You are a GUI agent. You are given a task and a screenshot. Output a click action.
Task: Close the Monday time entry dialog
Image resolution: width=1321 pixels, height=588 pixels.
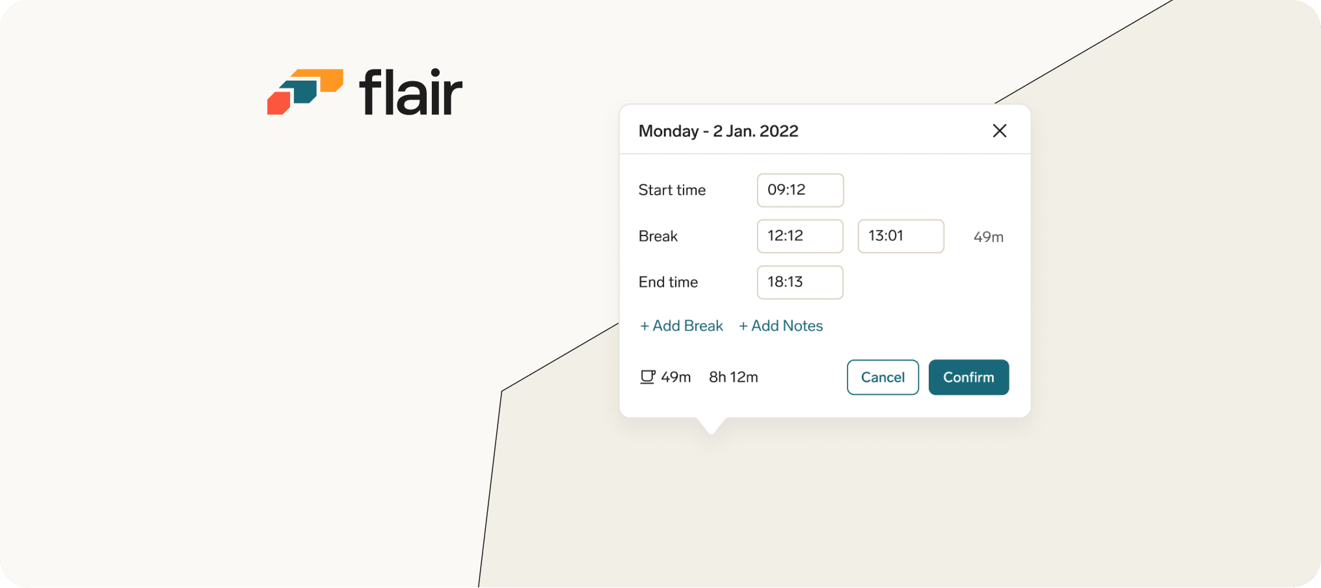(1000, 131)
